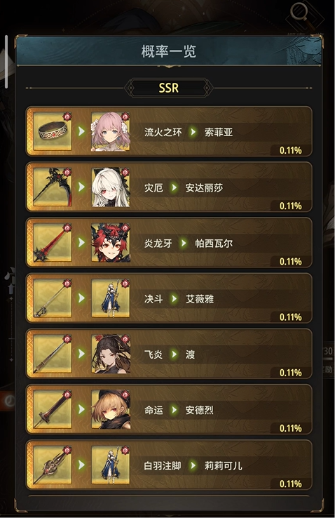This screenshot has width=335, height=518.
Task: Click green arrow between 流火之环 and 索菲亚 text
Action: click(x=193, y=132)
